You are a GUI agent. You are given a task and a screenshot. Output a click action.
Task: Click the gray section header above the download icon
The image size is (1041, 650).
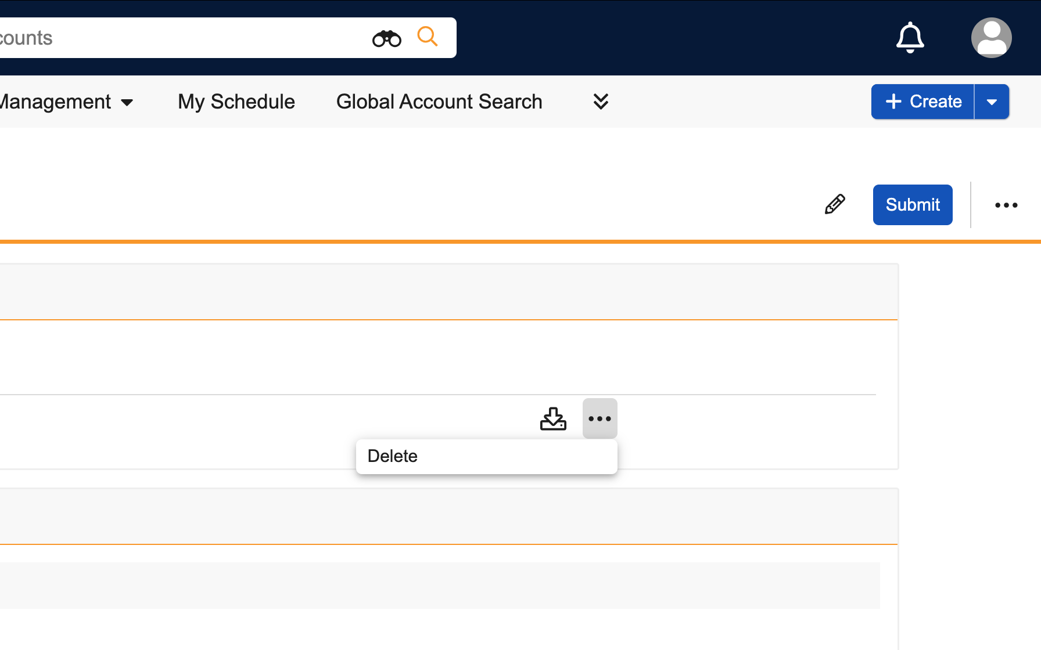(447, 291)
